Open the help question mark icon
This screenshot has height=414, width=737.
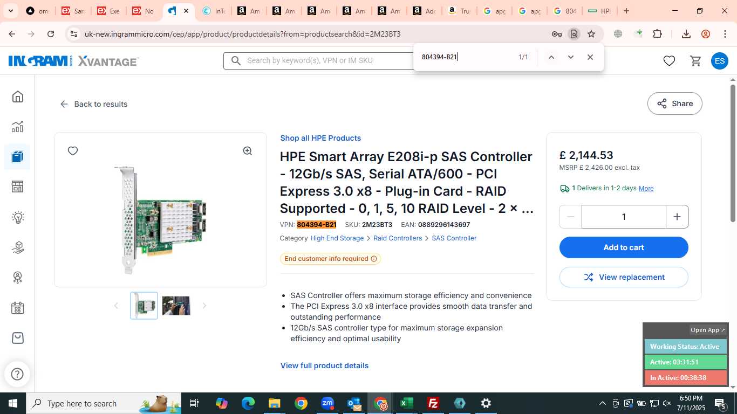pyautogui.click(x=17, y=374)
